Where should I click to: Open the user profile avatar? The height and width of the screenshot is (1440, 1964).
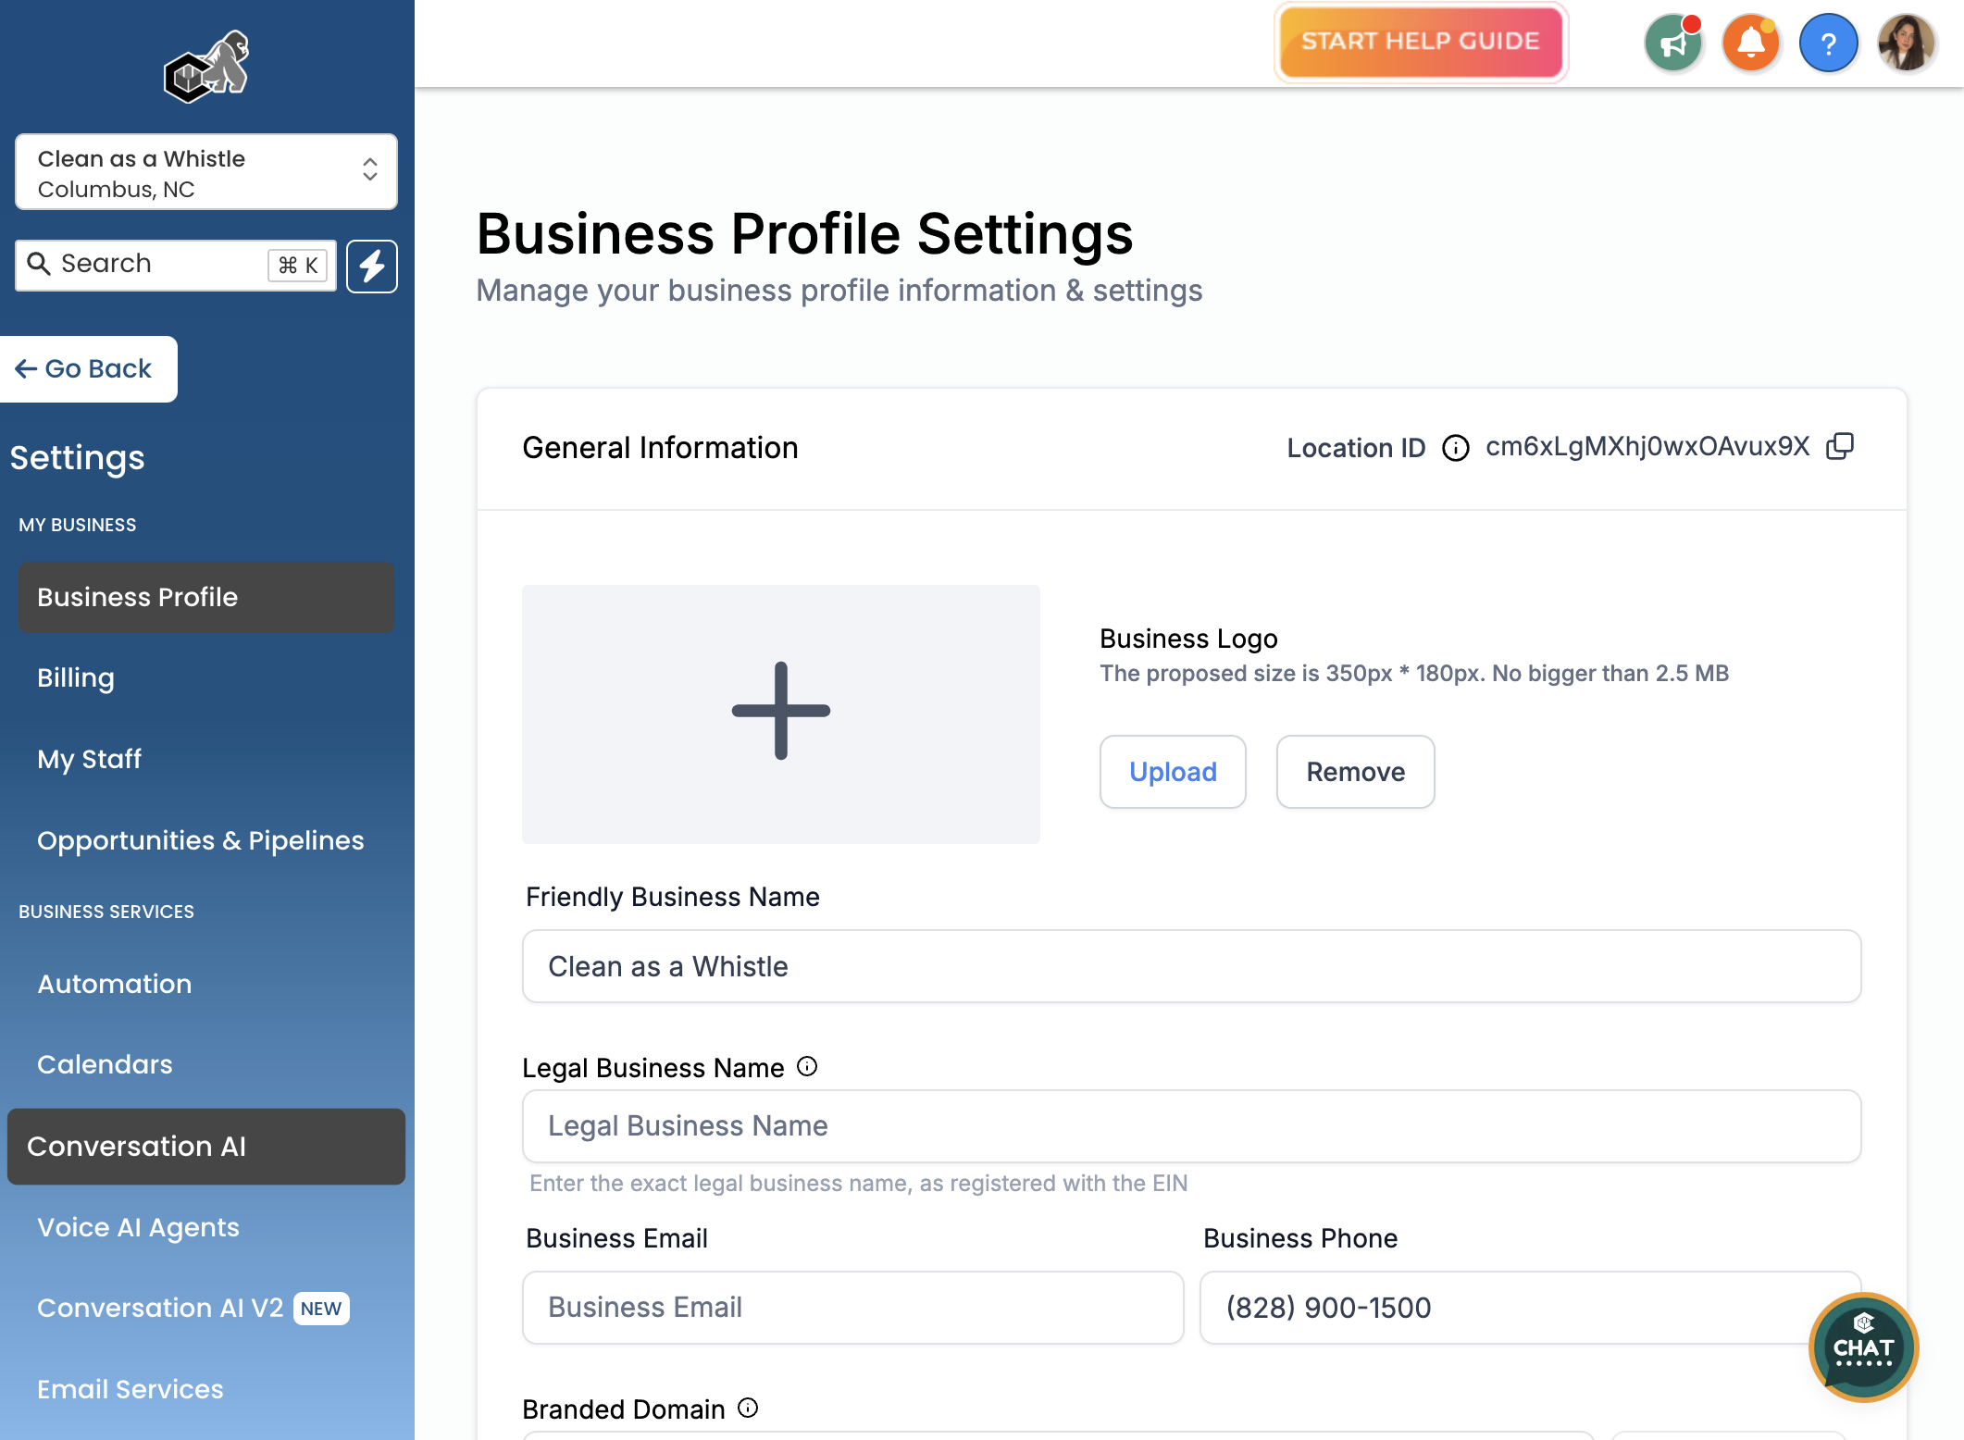click(1907, 43)
